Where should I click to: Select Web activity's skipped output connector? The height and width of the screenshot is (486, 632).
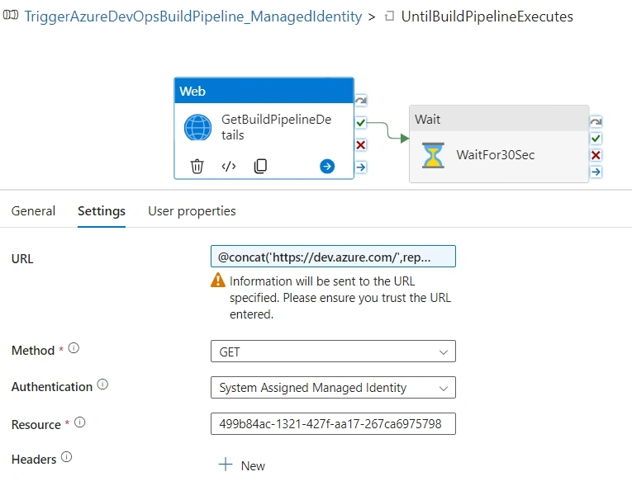coord(361,101)
